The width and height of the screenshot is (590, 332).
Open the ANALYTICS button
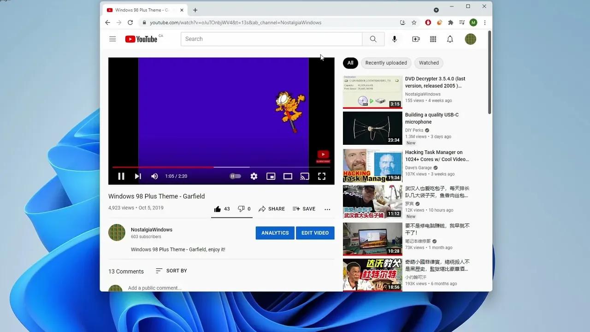[275, 233]
